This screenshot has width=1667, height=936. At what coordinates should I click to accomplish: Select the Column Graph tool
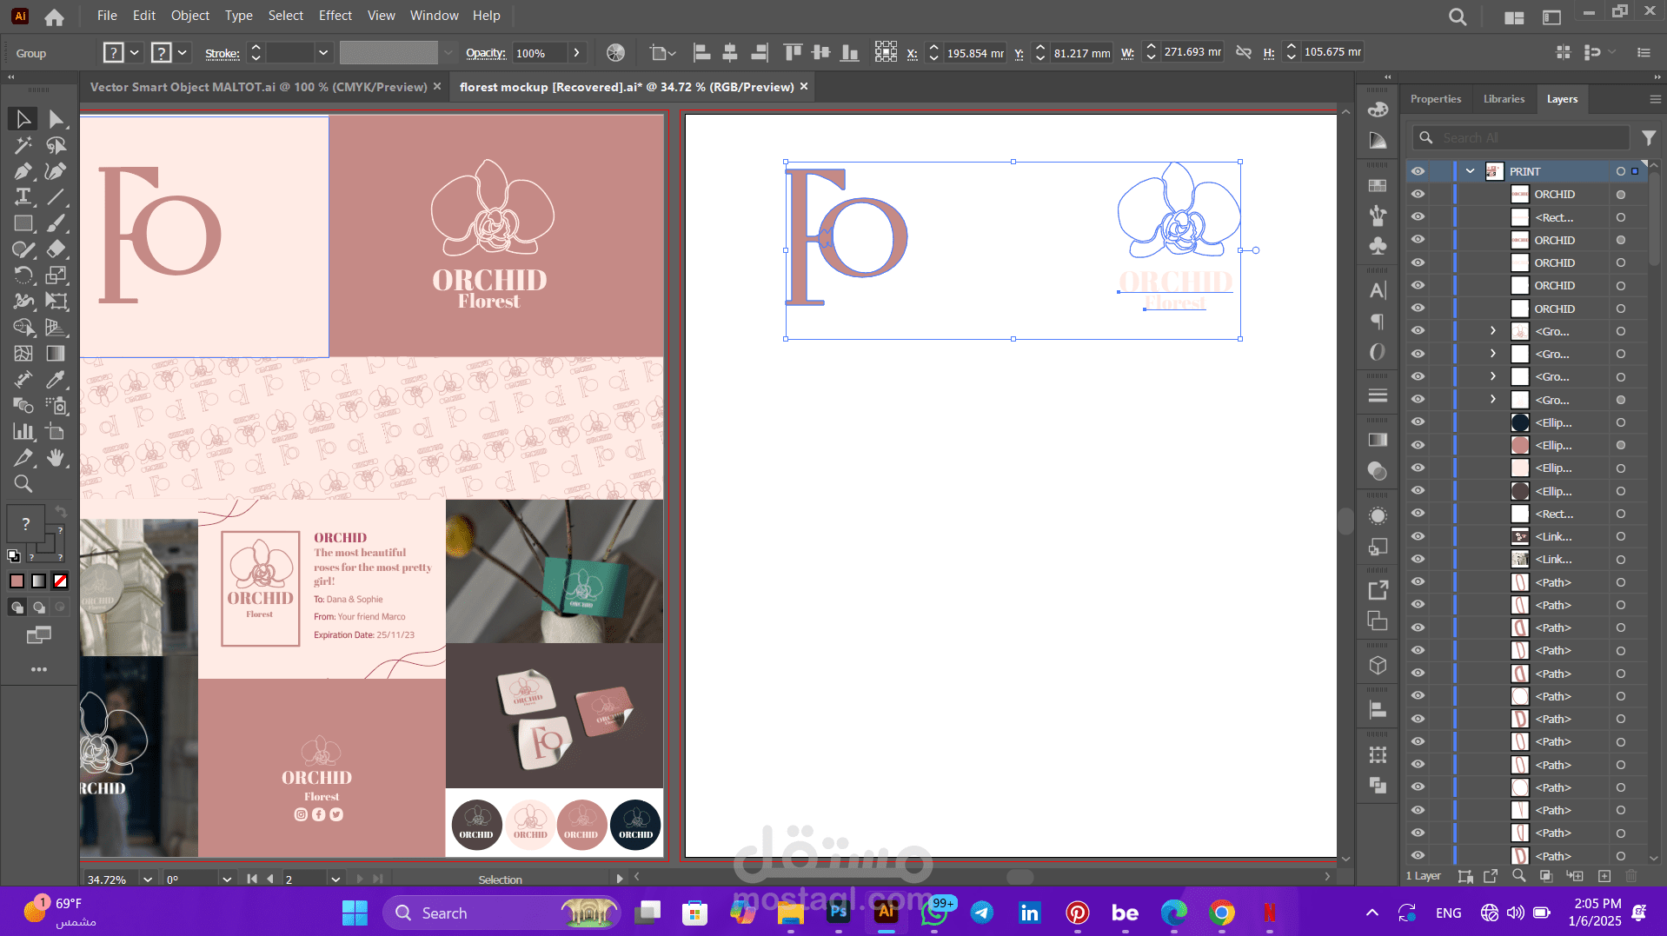(x=23, y=432)
